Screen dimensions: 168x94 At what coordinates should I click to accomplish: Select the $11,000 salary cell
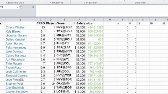click(x=79, y=48)
